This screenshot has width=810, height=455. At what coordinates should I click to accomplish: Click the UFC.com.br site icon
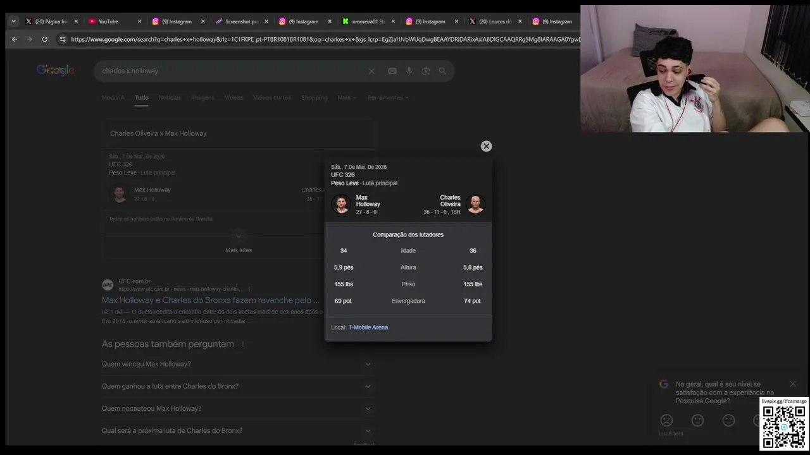click(x=108, y=285)
